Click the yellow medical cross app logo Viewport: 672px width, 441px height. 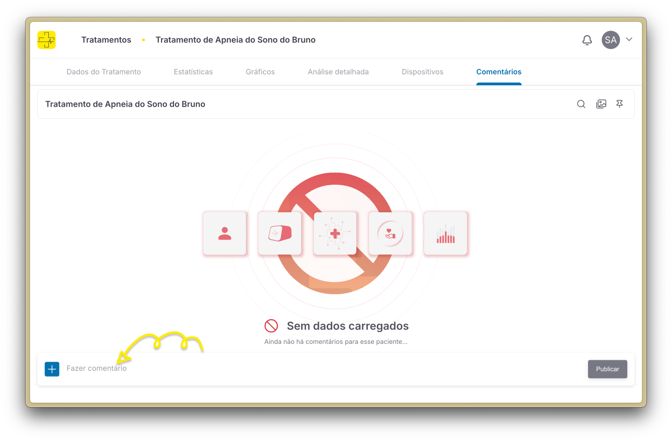pos(47,40)
